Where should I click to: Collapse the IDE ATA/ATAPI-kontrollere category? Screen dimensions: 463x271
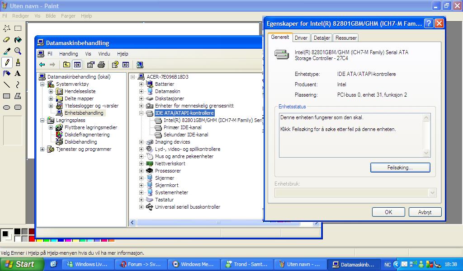click(x=141, y=113)
